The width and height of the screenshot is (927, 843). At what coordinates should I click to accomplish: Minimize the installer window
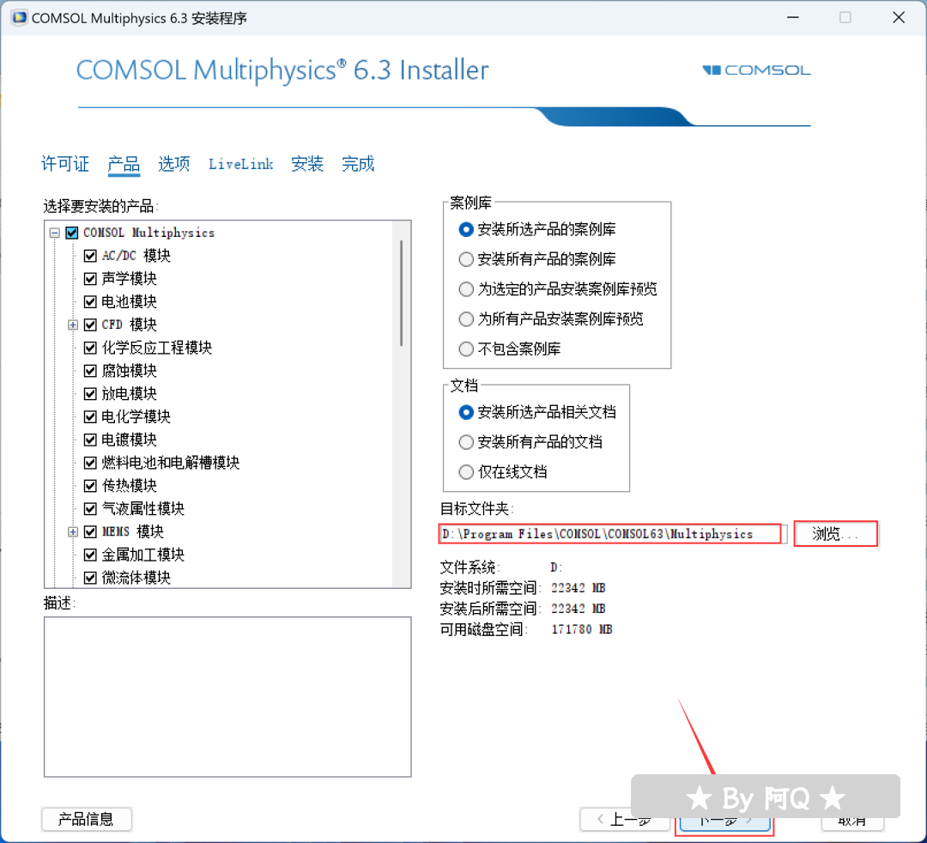[x=793, y=18]
